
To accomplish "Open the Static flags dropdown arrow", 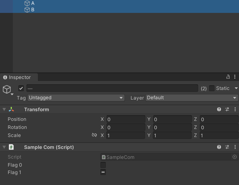I will (236, 88).
